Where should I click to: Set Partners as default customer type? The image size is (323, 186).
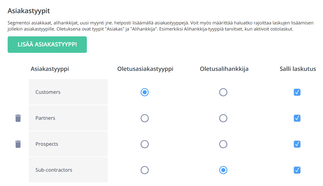[x=145, y=118]
